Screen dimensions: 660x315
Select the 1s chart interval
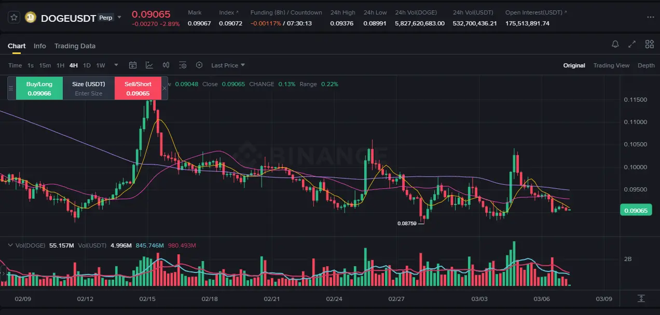[31, 65]
